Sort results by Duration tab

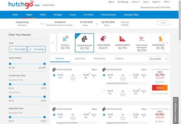[x=80, y=59]
